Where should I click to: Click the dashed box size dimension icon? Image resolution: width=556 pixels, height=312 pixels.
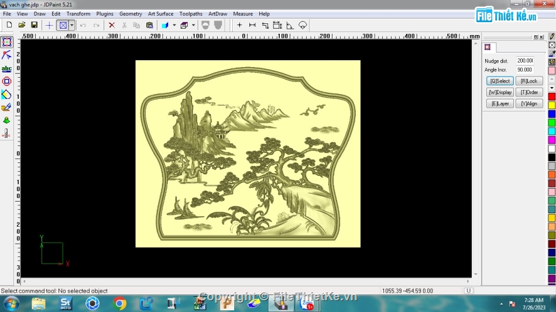tap(277, 25)
